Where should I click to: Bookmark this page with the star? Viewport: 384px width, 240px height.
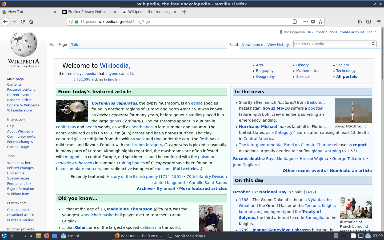click(x=321, y=22)
